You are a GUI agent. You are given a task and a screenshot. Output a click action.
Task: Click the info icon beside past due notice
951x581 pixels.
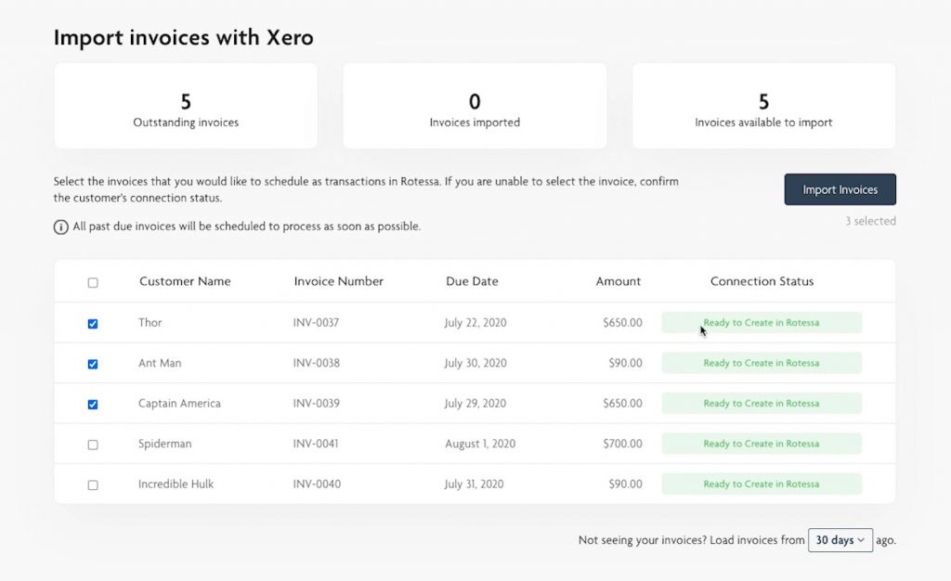coord(60,227)
